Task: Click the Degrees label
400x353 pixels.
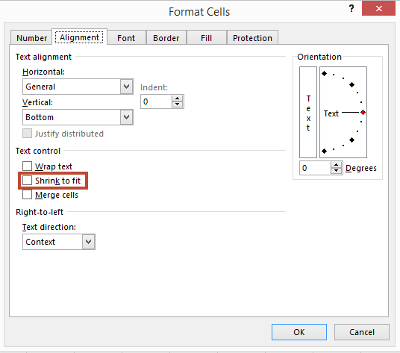Action: pos(361,169)
